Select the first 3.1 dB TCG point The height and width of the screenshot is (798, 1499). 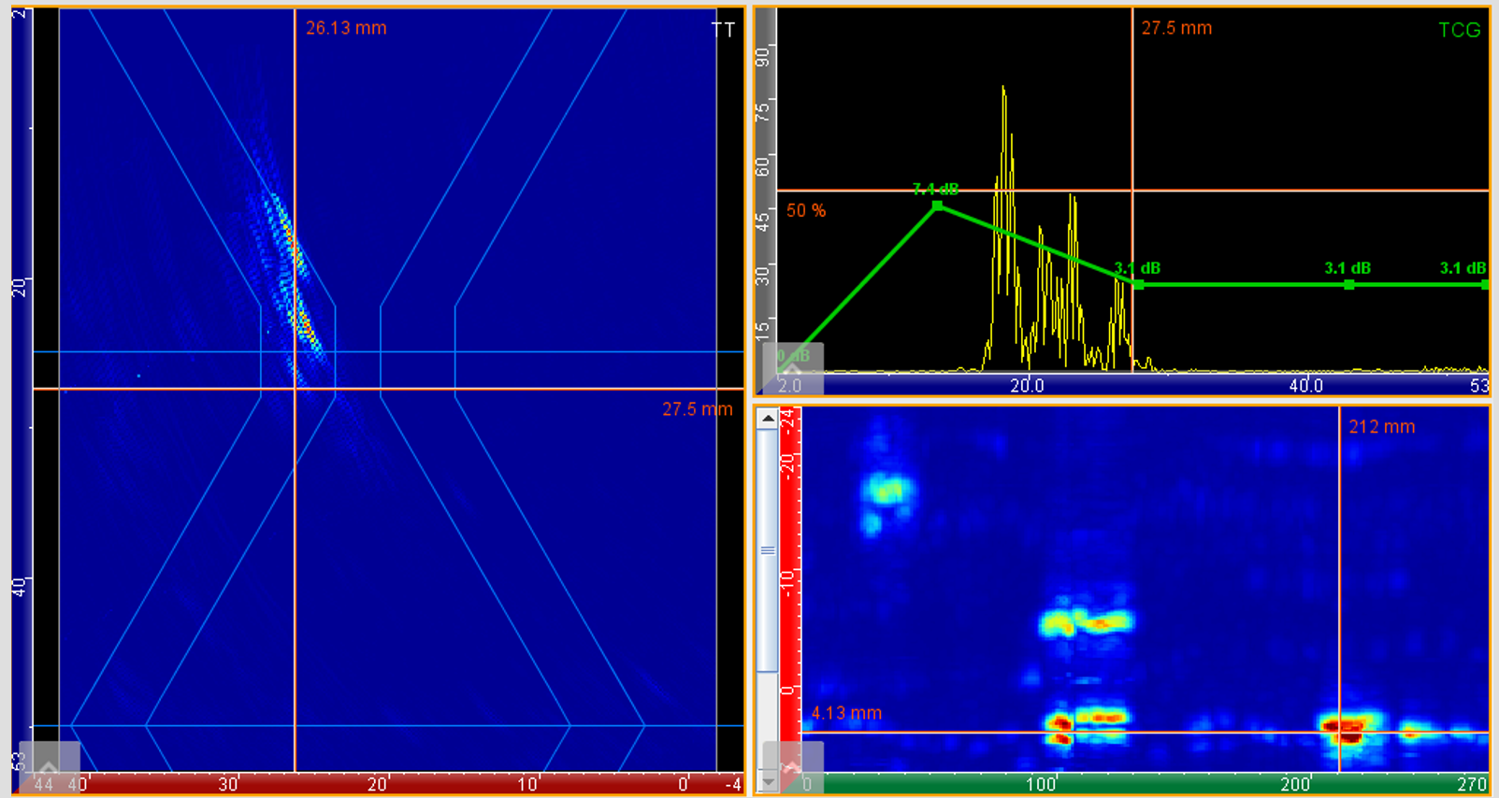pos(1138,284)
